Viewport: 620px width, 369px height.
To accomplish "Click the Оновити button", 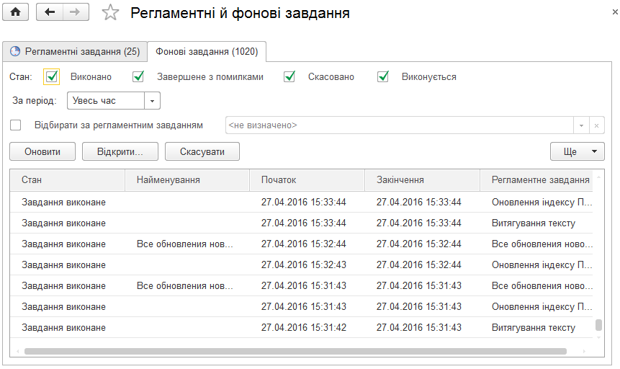I will [x=42, y=151].
